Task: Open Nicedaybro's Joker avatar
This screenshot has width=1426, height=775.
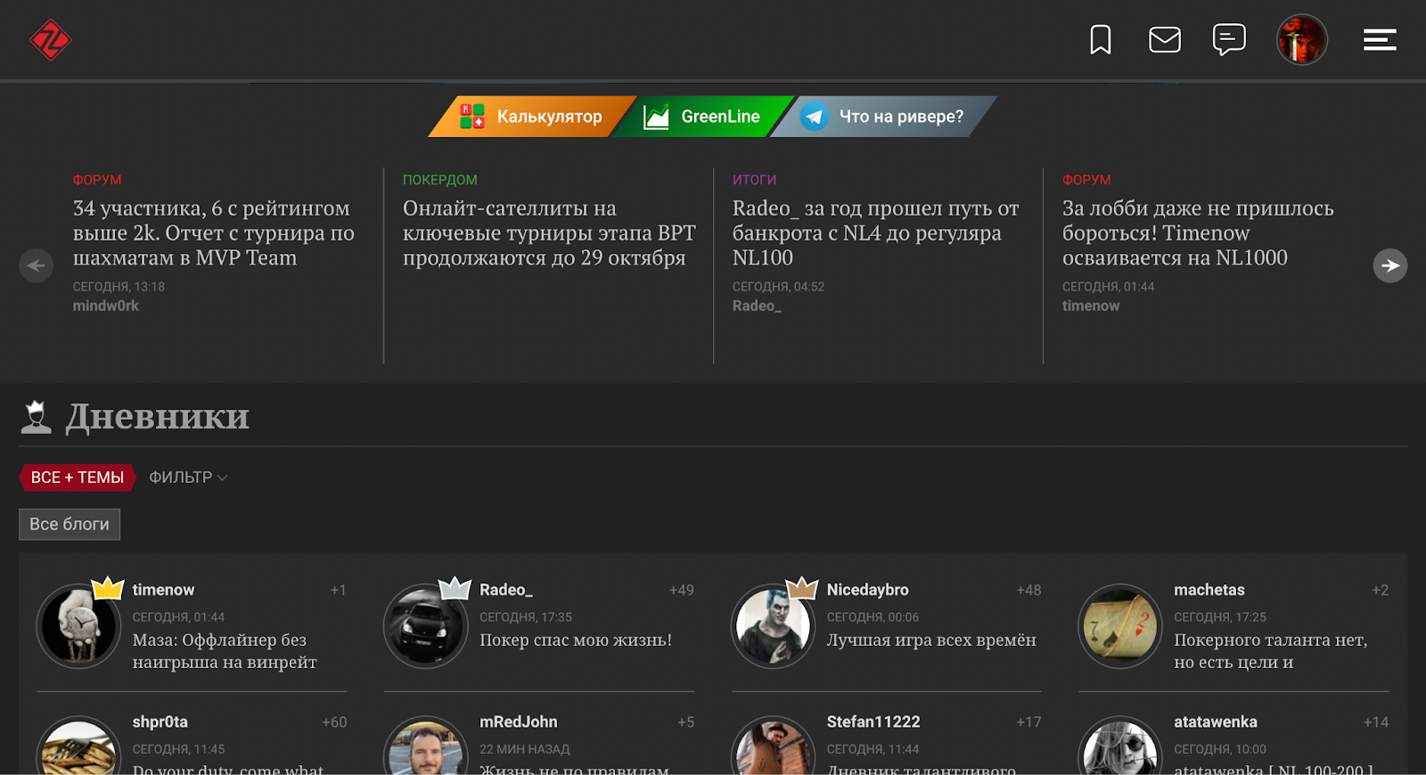Action: pos(774,626)
